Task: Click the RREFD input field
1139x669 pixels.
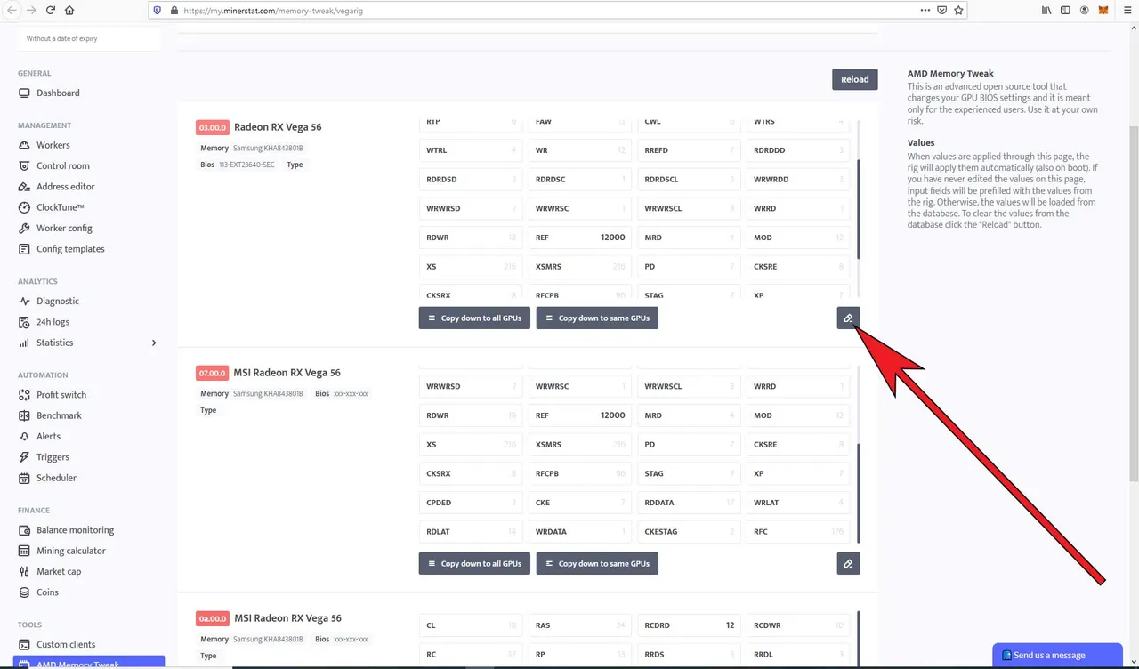Action: (690, 150)
